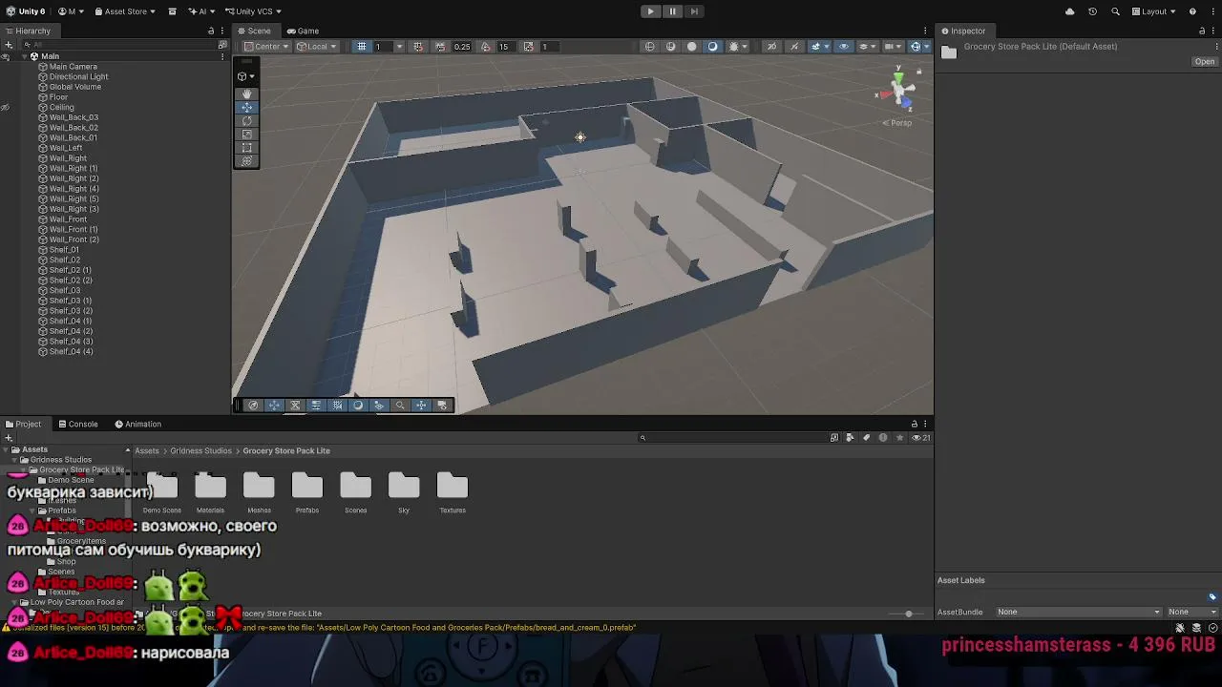The height and width of the screenshot is (687, 1222).
Task: Open the Local rotation dropdown
Action: click(x=316, y=46)
